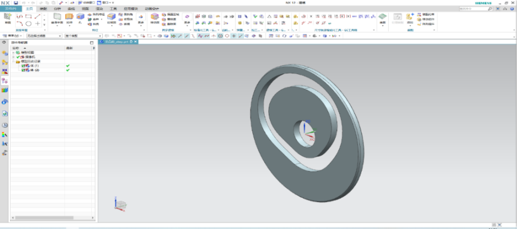Screen dimensions: 517x229
Task: Collapse the 模型历史记录 node in Part Navigator
Action: click(x=14, y=62)
